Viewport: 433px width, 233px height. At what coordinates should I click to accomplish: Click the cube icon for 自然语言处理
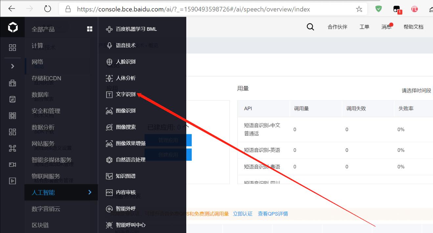coord(109,160)
